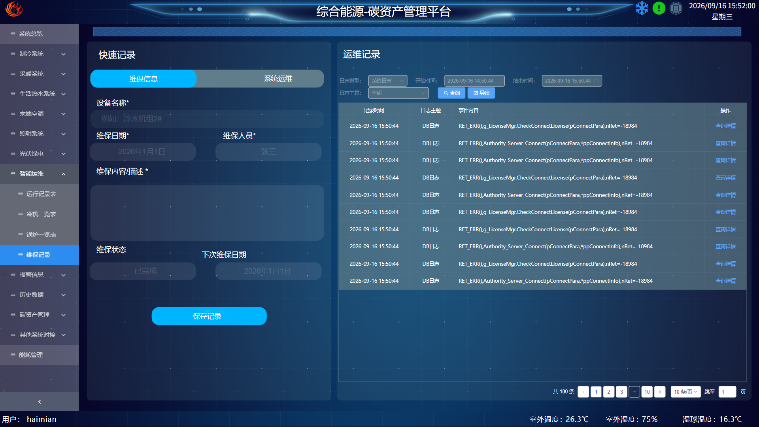
Task: Switch to the 维保信息 tab
Action: click(x=143, y=79)
